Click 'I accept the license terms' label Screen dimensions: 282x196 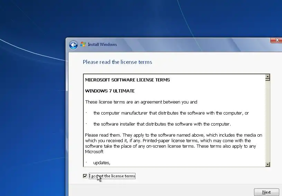click(112, 176)
